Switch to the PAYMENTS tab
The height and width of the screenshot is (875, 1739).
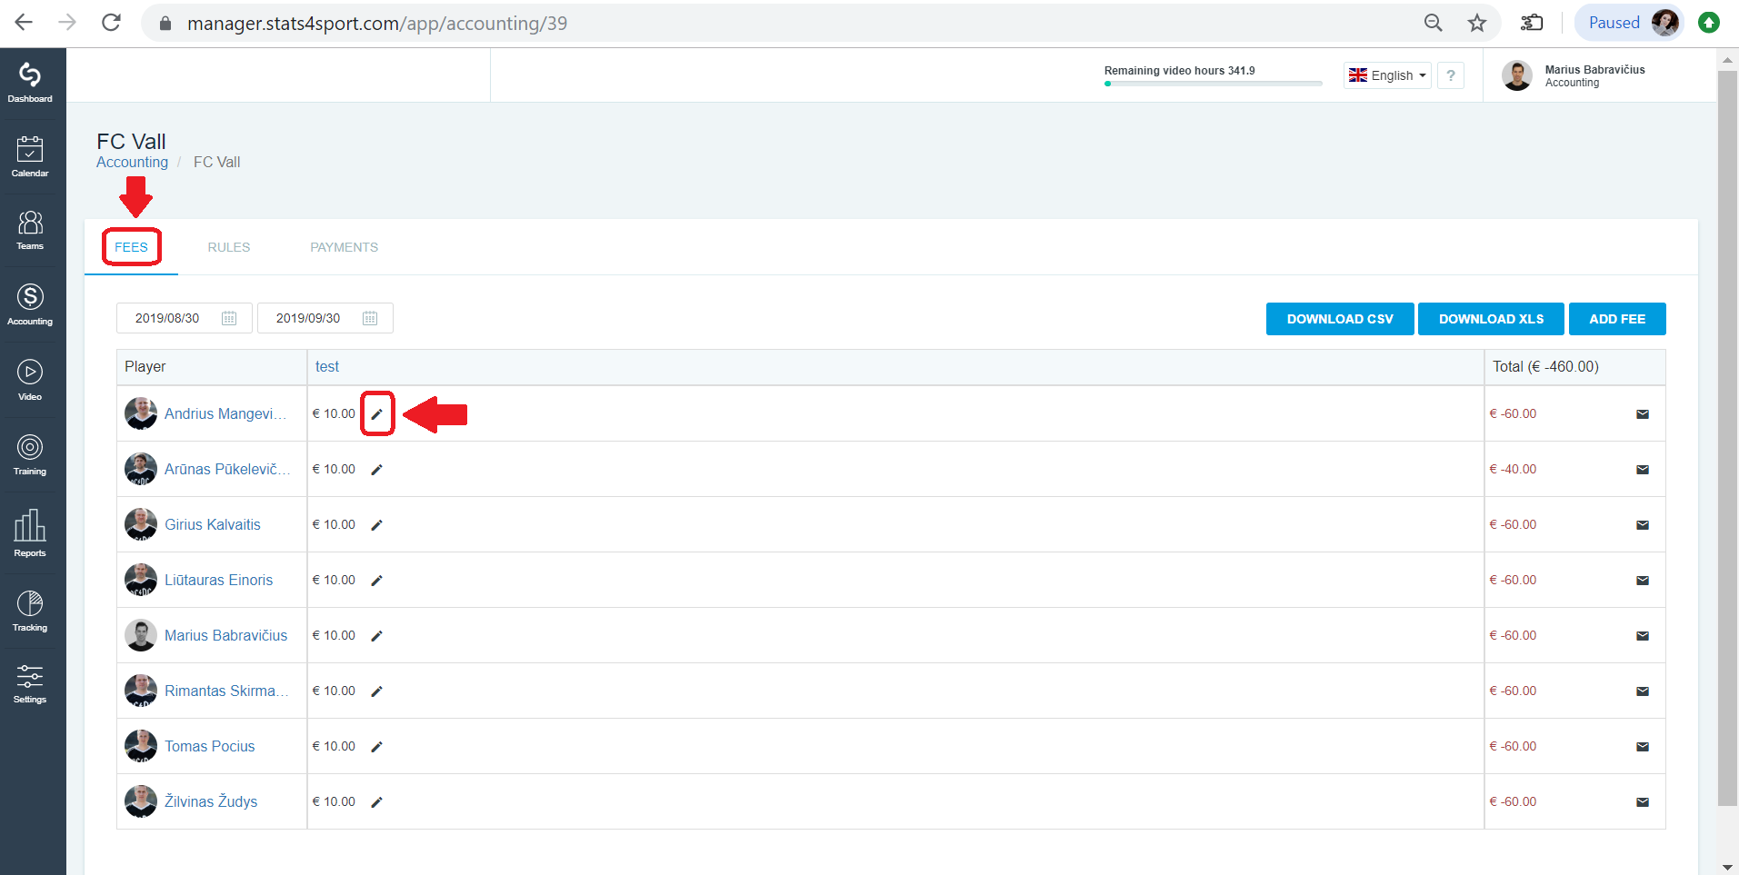point(345,247)
